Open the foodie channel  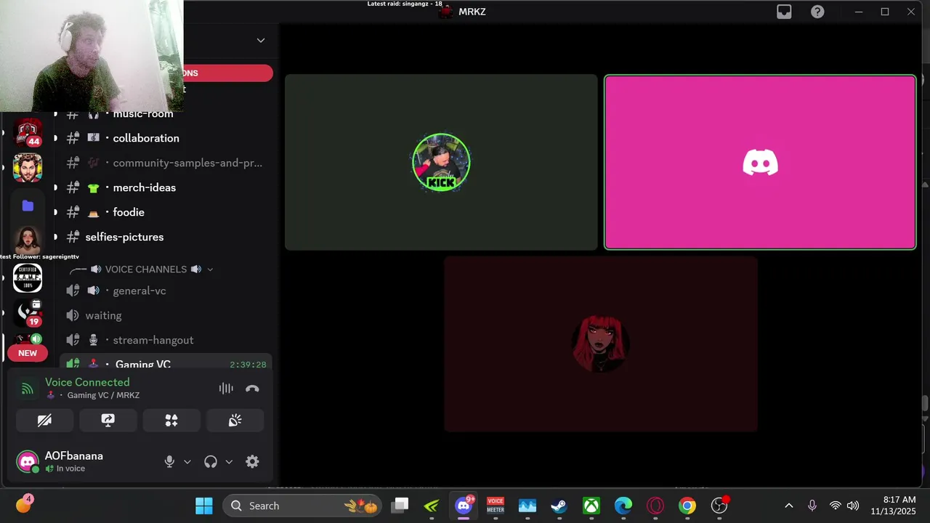pos(129,212)
